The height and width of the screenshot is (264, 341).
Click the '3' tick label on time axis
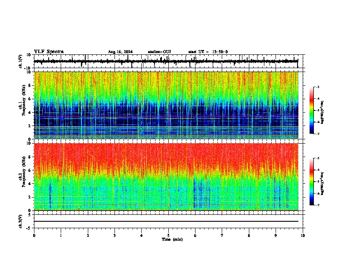(115, 236)
